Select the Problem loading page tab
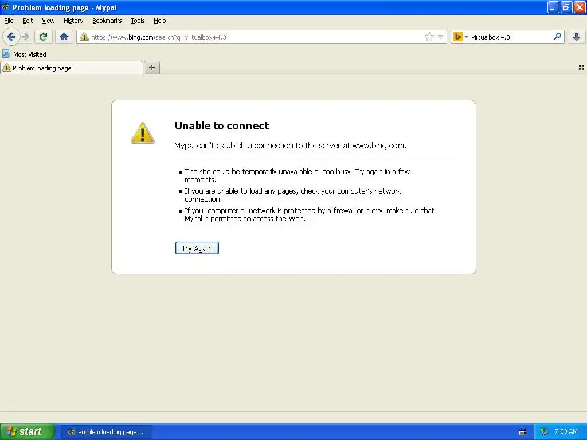587x440 pixels. [x=72, y=68]
